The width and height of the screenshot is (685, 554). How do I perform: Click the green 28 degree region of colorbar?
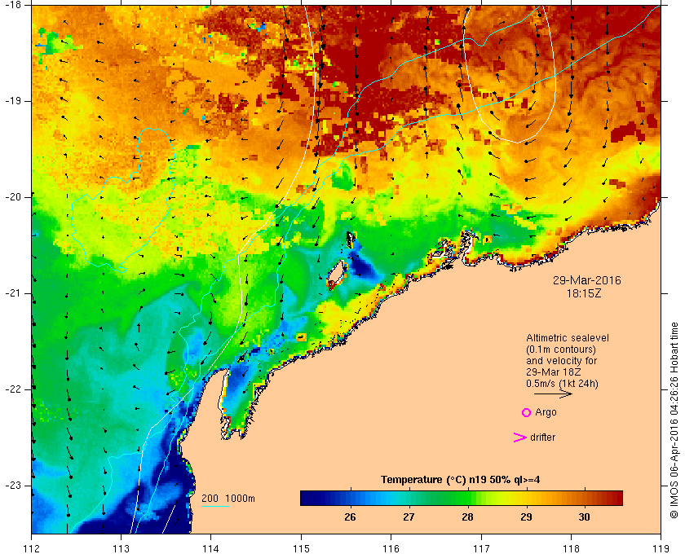click(x=467, y=498)
